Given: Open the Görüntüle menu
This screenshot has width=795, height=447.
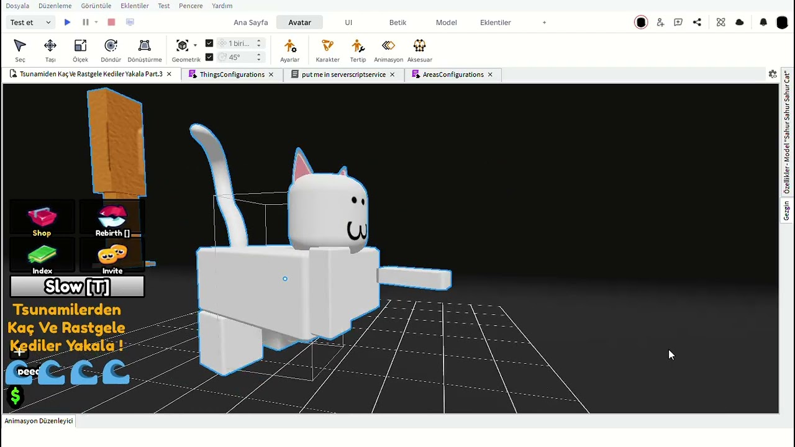Looking at the screenshot, I should point(96,6).
